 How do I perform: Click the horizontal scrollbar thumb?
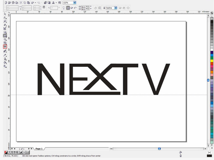click(159, 149)
